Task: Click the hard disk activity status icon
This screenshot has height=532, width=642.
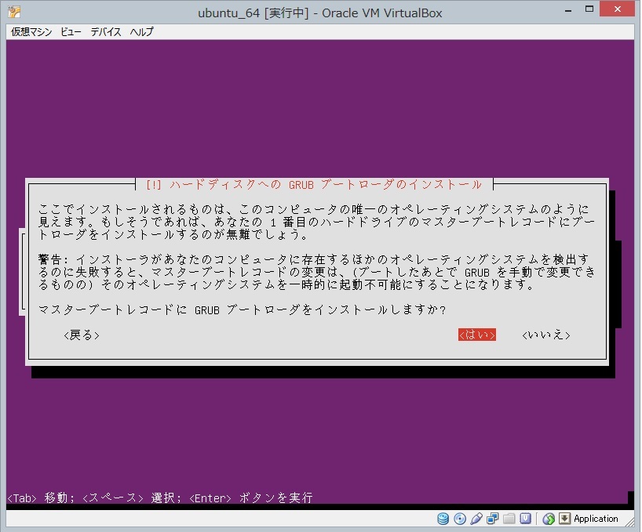Action: pos(443,519)
